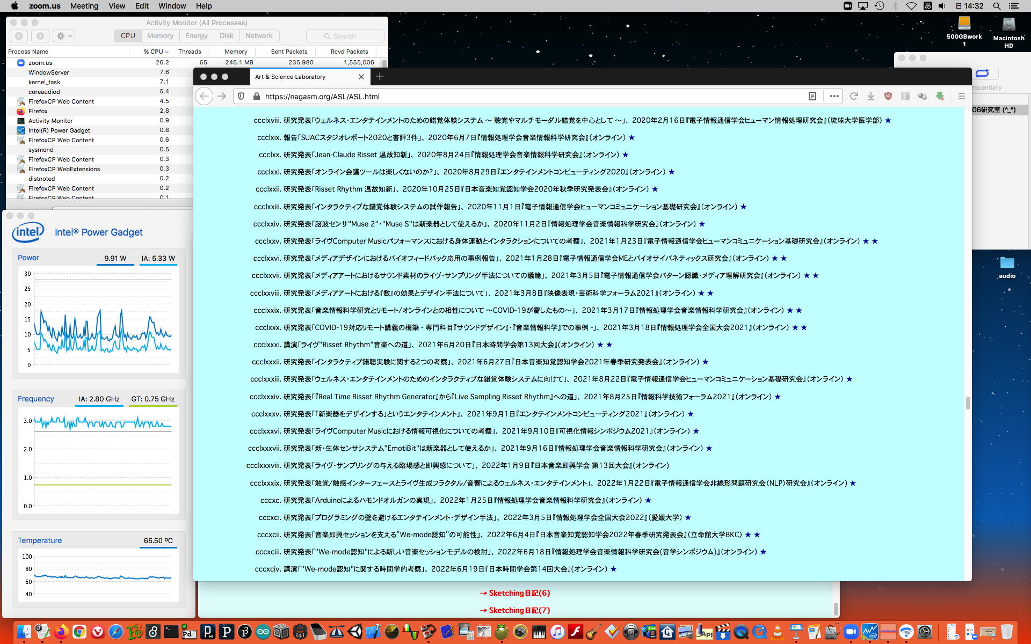Click the uBlock Origin shield icon
This screenshot has width=1031, height=644.
pos(888,96)
